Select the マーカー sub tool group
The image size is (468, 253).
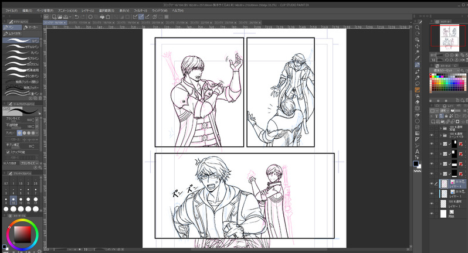(x=32, y=27)
